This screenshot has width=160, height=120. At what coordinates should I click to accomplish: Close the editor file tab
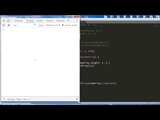pos(84,22)
